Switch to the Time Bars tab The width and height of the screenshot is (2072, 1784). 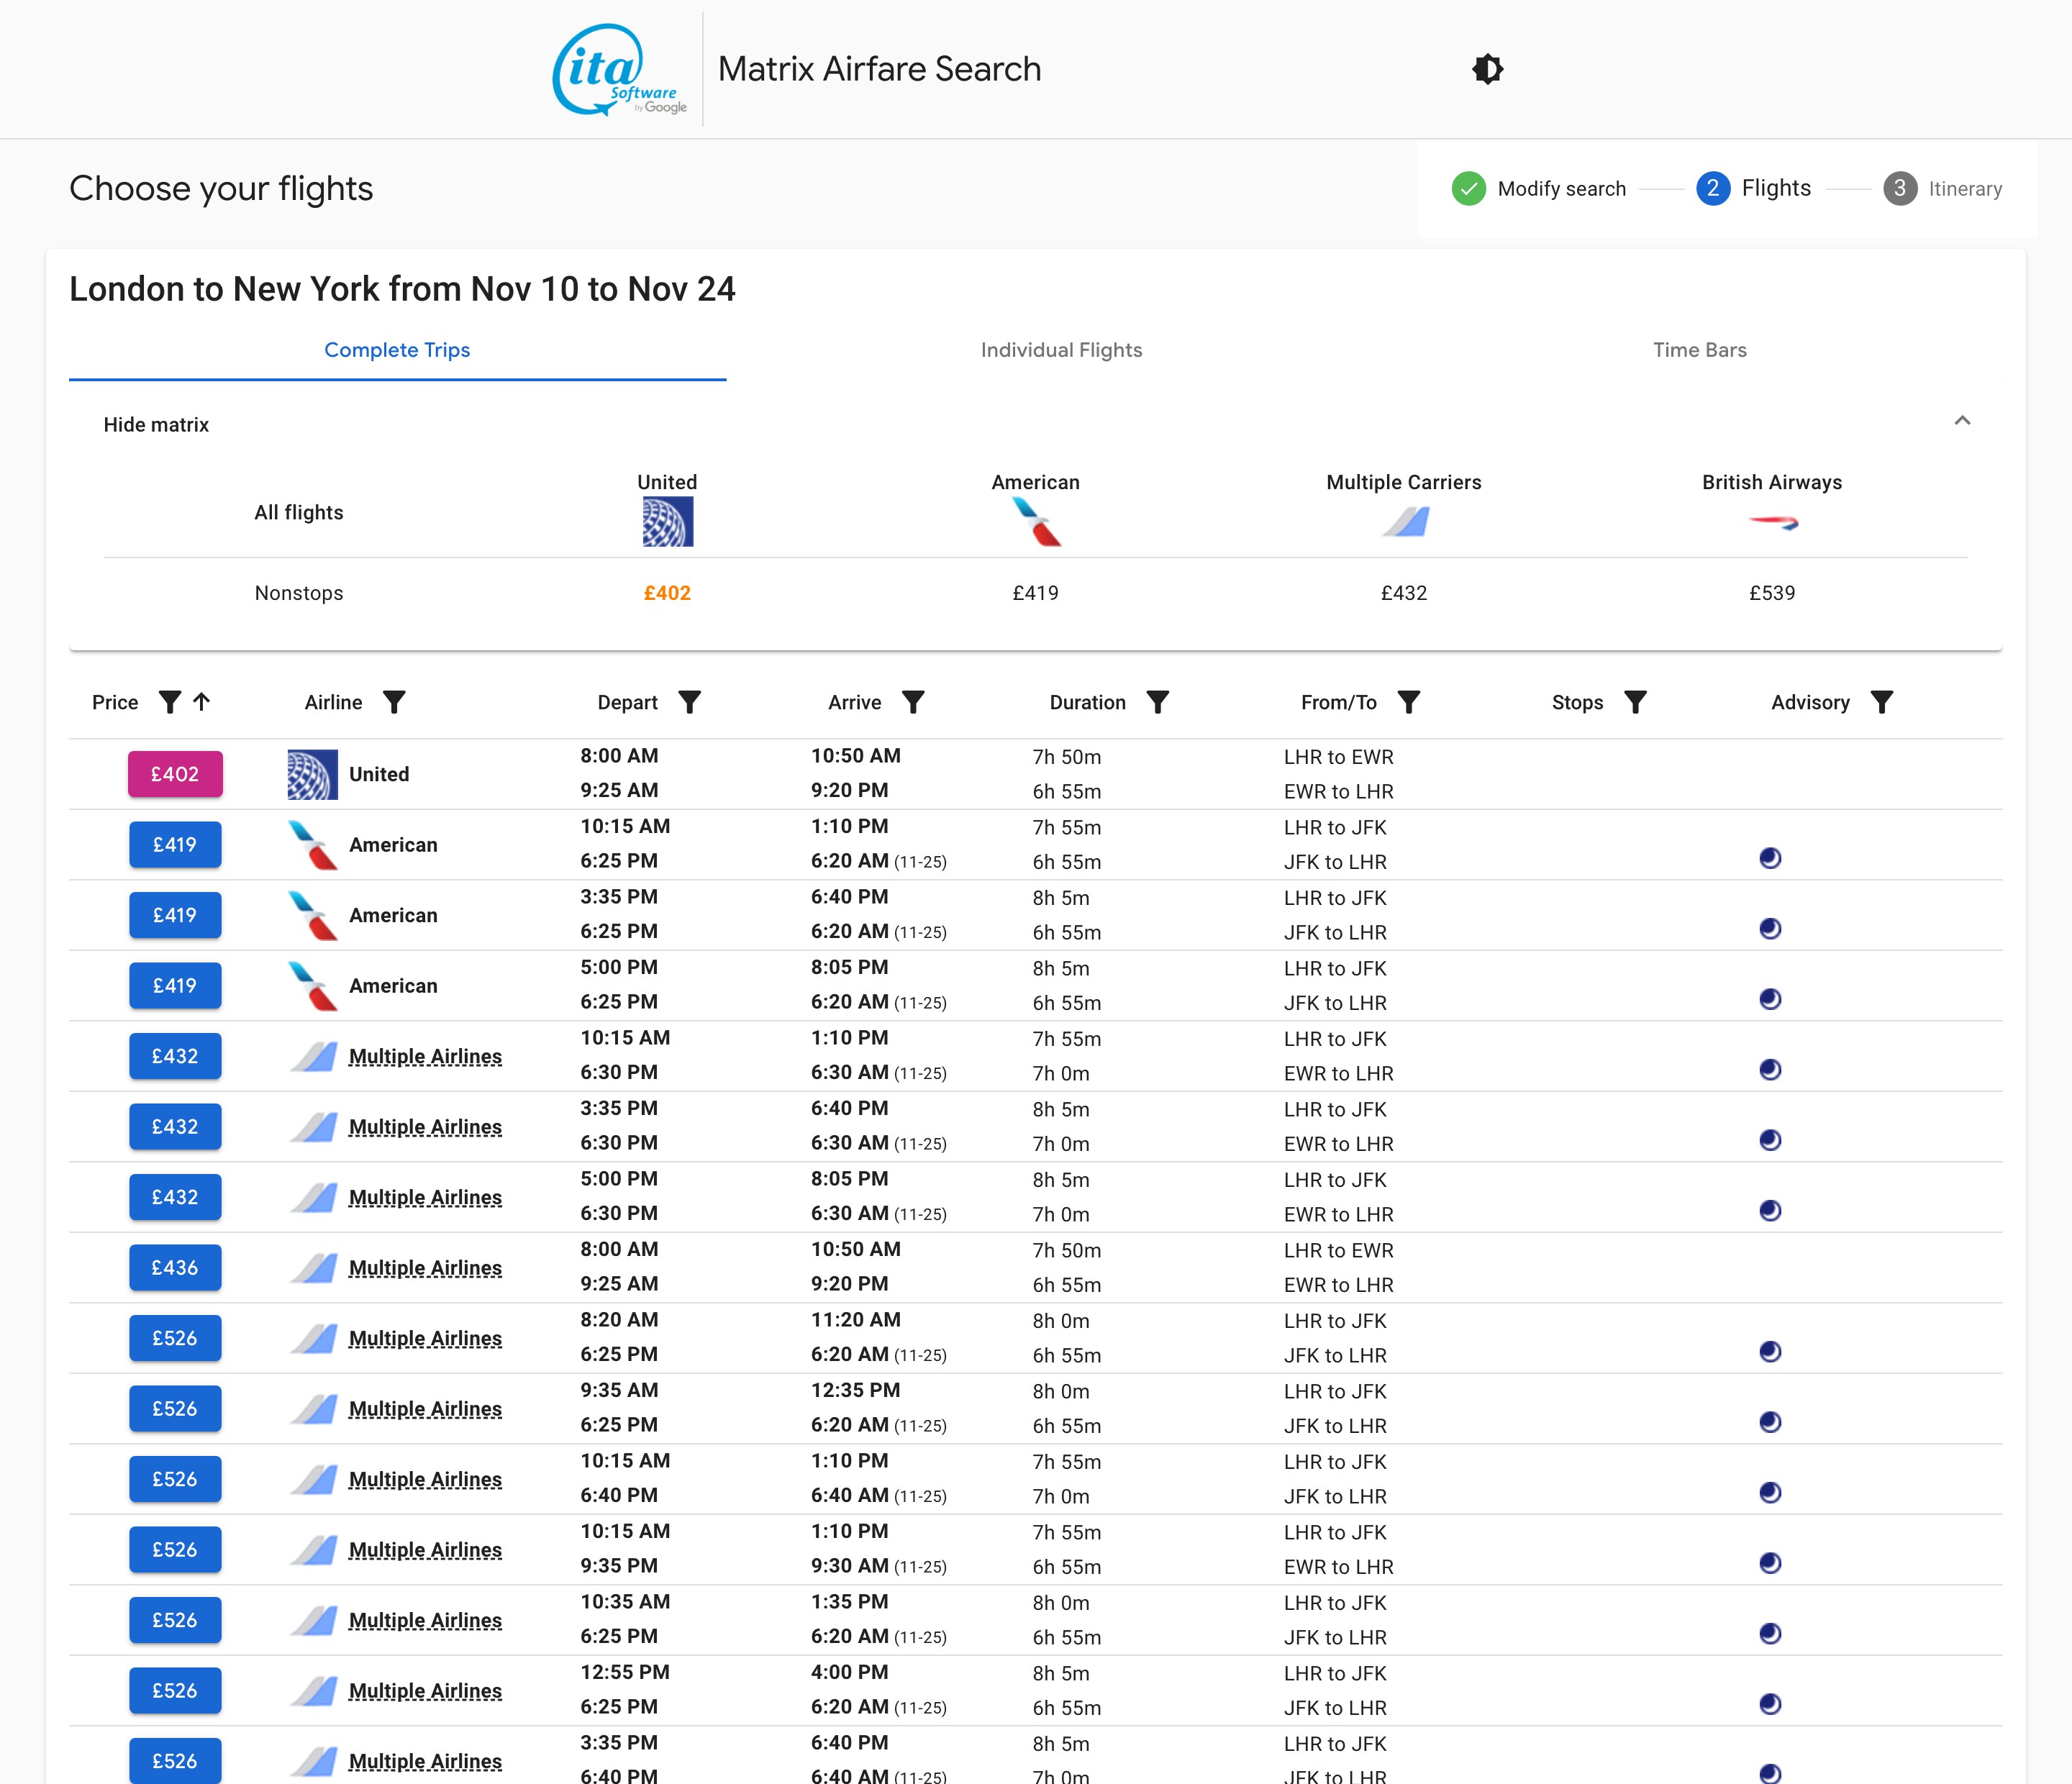(x=1699, y=350)
